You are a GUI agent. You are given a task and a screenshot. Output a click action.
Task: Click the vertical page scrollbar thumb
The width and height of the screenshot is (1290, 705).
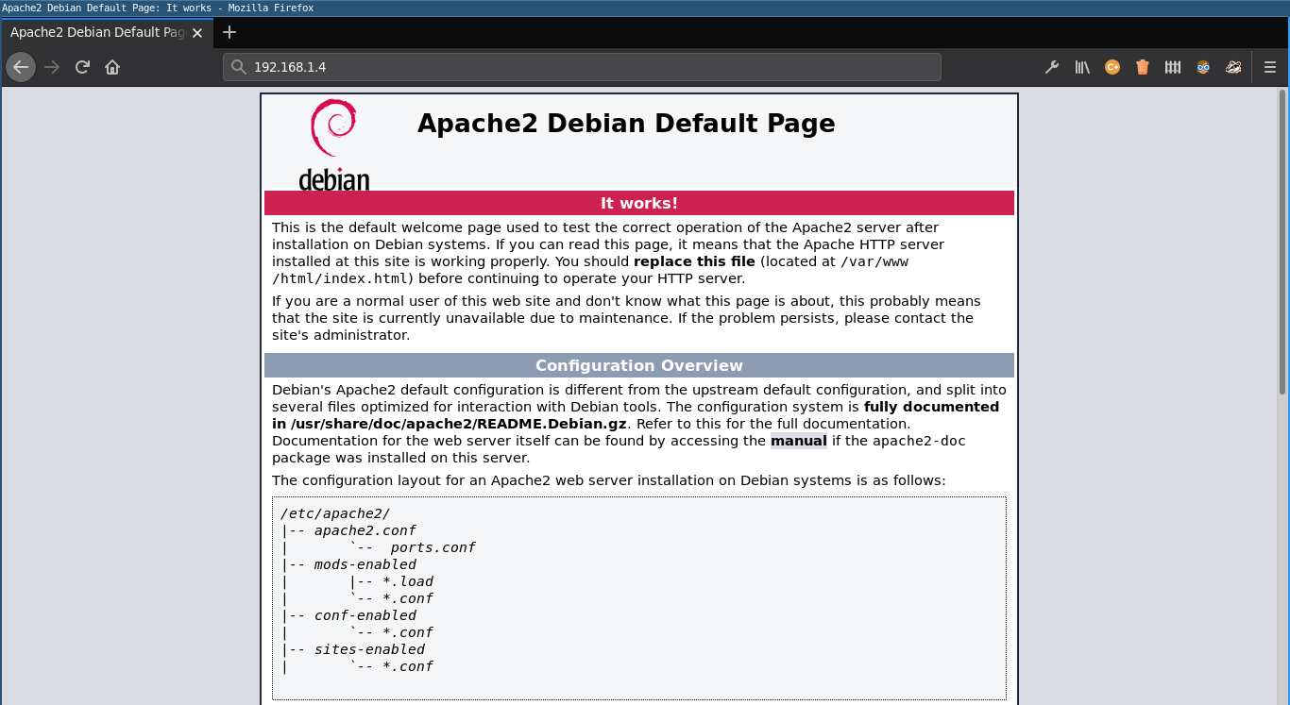[x=1282, y=242]
